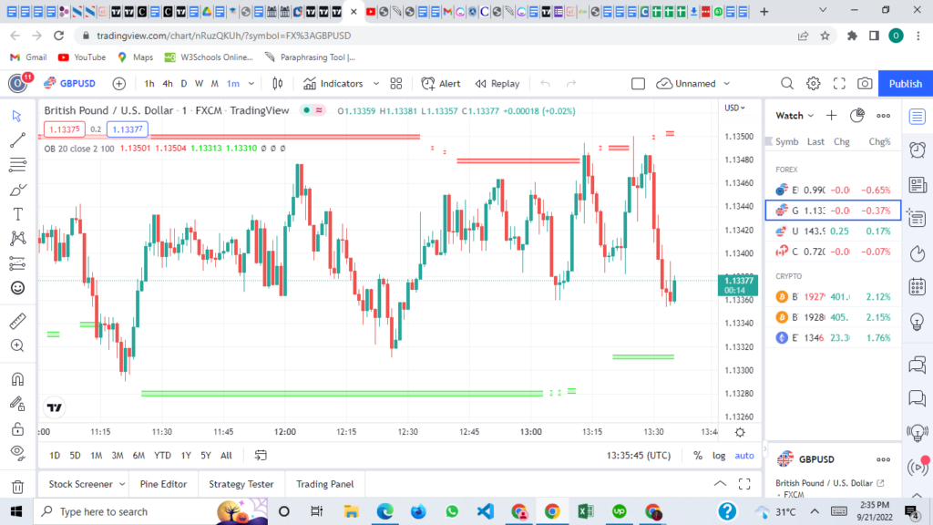This screenshot has height=525, width=933.
Task: Select the 1h timeframe
Action: coord(149,83)
